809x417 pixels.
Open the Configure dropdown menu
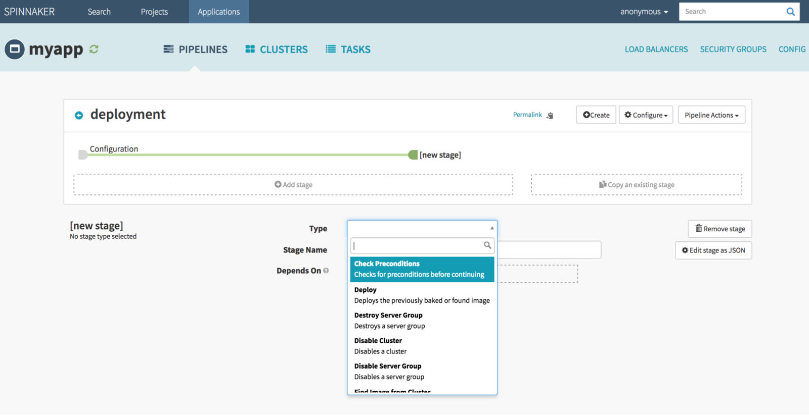point(646,115)
